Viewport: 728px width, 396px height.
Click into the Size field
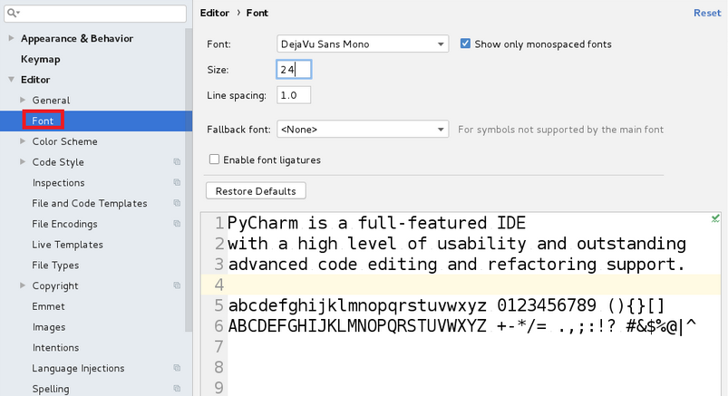tap(294, 70)
